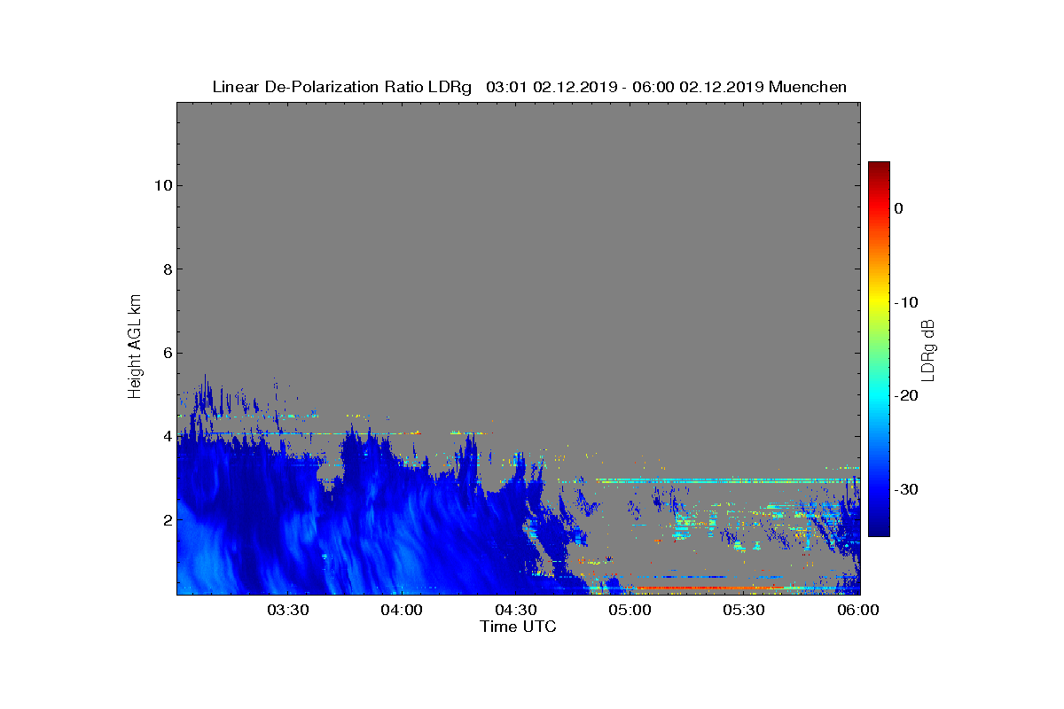Viewport: 1064px width, 709px height.
Task: Click the 'Time UTC' x-axis label
Action: 519,627
